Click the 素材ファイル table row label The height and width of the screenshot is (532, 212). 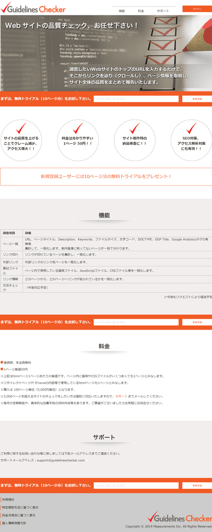[x=12, y=271]
